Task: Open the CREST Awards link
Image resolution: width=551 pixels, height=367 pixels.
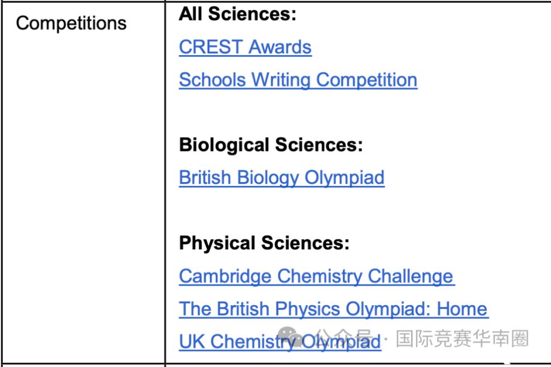Action: click(245, 47)
